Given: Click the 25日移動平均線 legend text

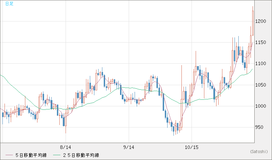Looking at the screenshot, I should click(81, 155).
